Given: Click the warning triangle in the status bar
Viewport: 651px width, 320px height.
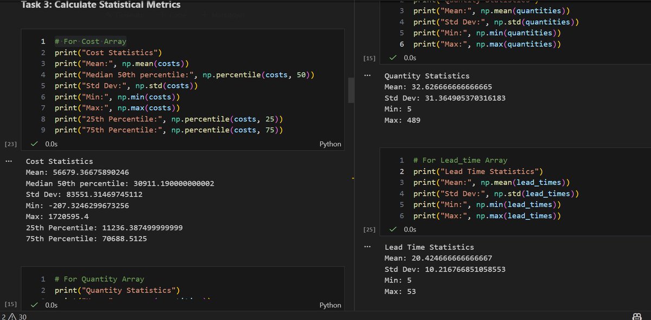Looking at the screenshot, I should click(12, 316).
